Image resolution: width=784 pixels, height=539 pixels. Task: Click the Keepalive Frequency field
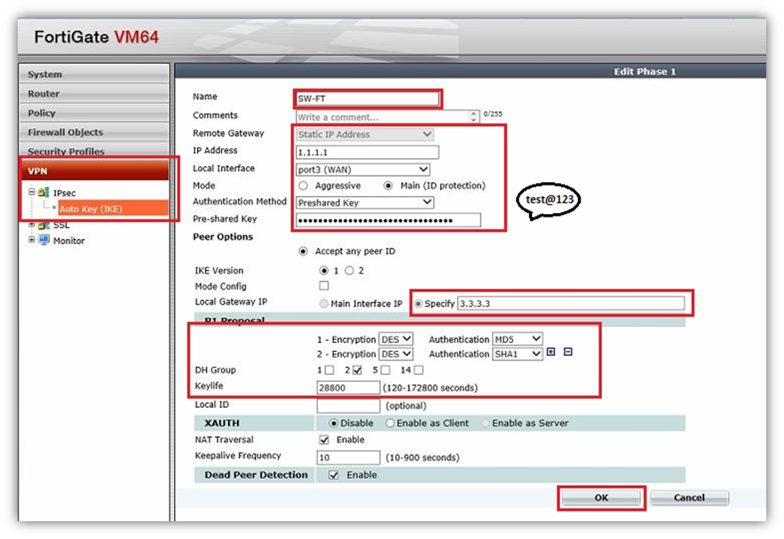(x=348, y=457)
